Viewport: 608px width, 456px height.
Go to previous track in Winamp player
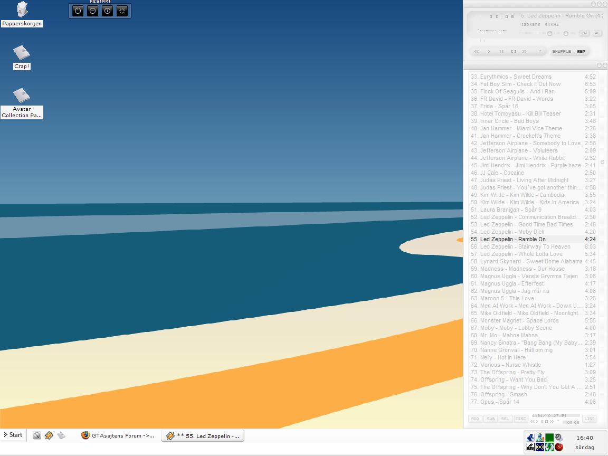[477, 52]
